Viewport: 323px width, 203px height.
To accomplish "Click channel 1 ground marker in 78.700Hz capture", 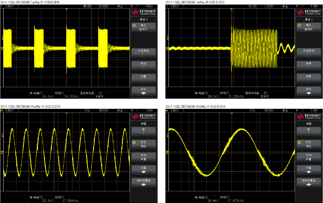I will [2, 48].
